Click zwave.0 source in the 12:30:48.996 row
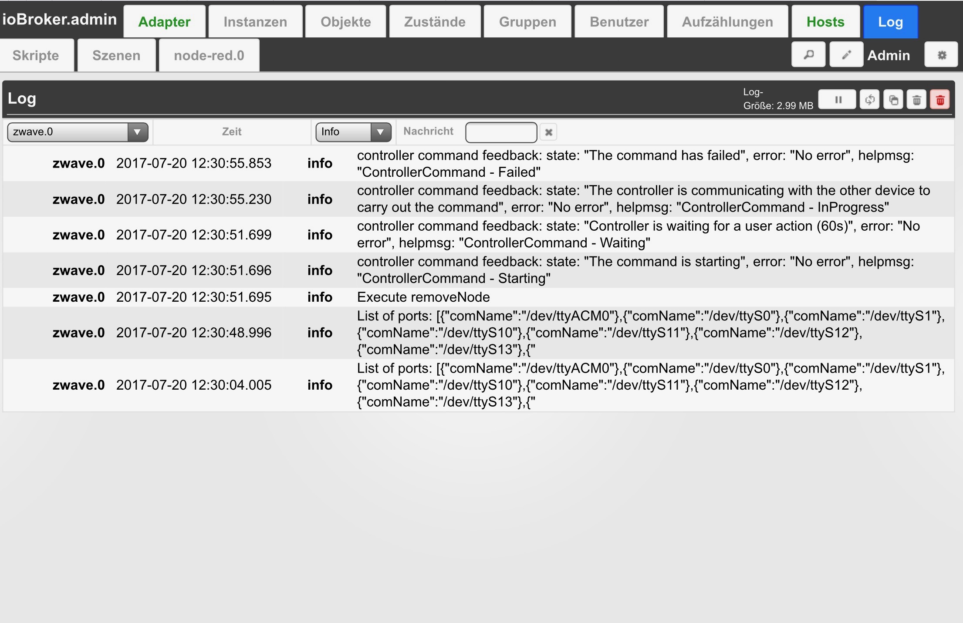 78,333
